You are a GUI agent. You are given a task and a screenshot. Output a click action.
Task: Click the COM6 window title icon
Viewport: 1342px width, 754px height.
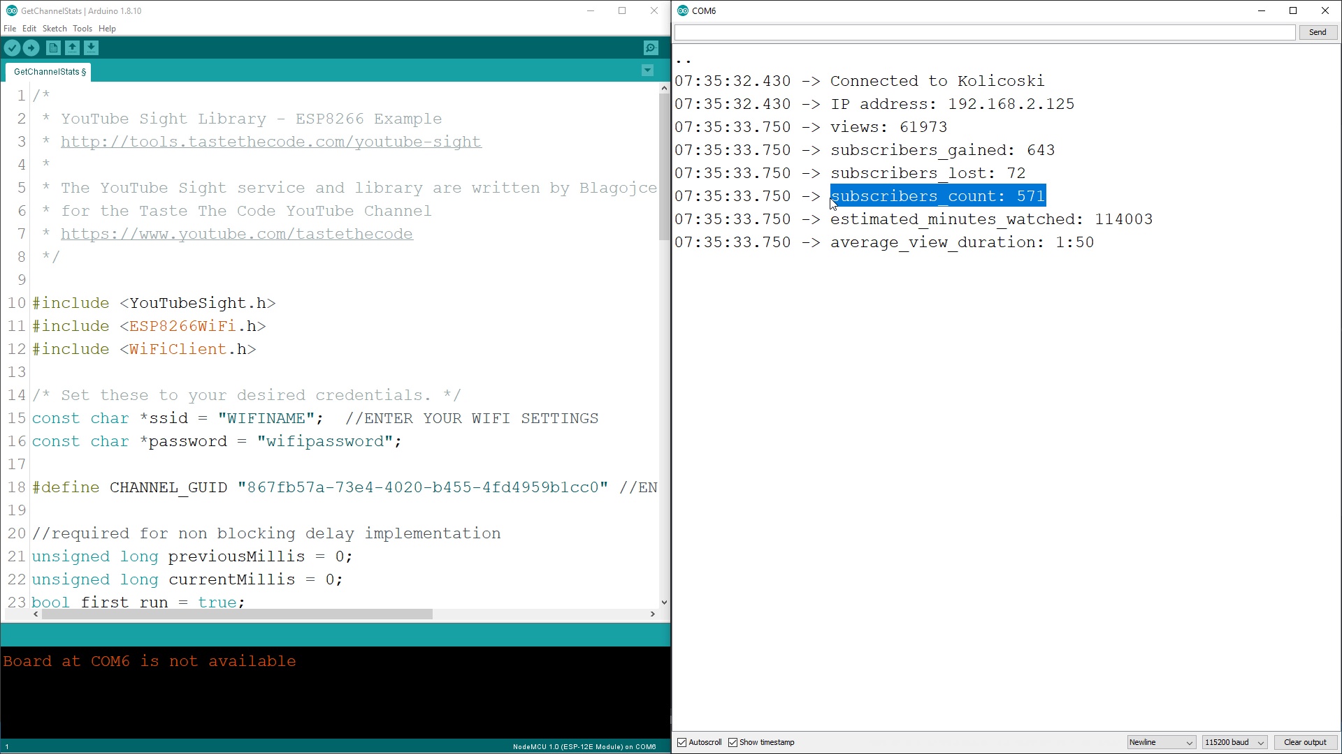(x=683, y=10)
